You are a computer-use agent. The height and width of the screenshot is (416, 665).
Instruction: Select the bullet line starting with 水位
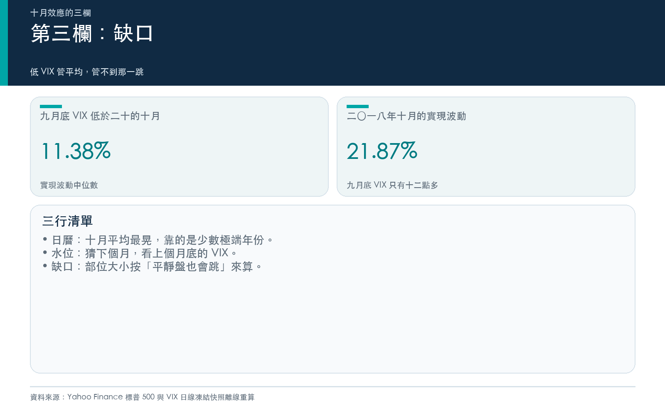140,253
